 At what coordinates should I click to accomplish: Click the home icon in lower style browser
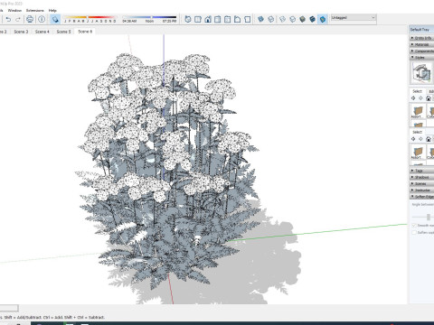click(x=429, y=139)
